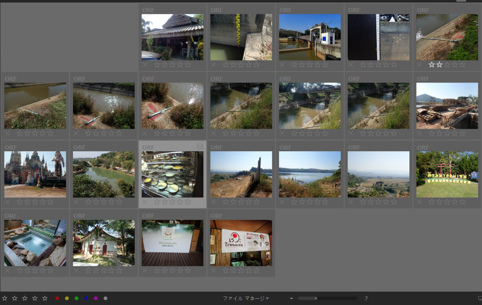Set four-star rating in the bottom filter bar
Screen dimensions: 482x305
click(x=35, y=298)
